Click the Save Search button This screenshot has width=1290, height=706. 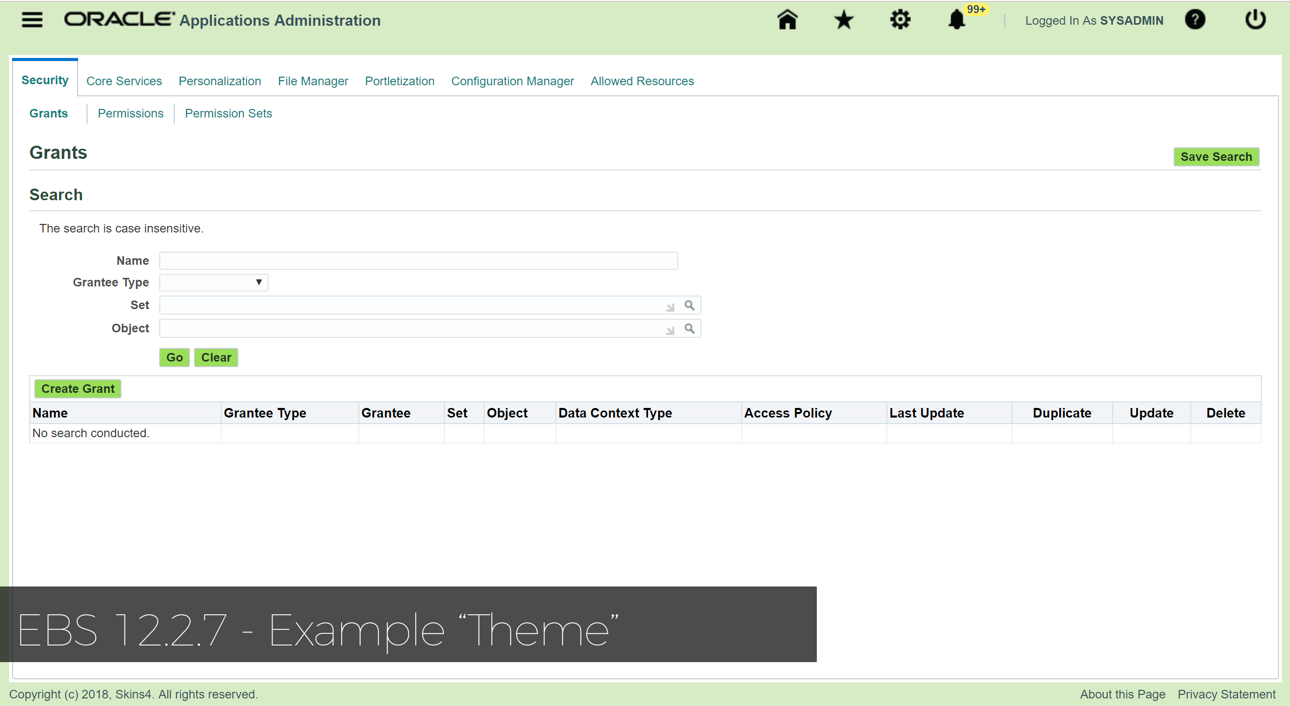[x=1216, y=157]
